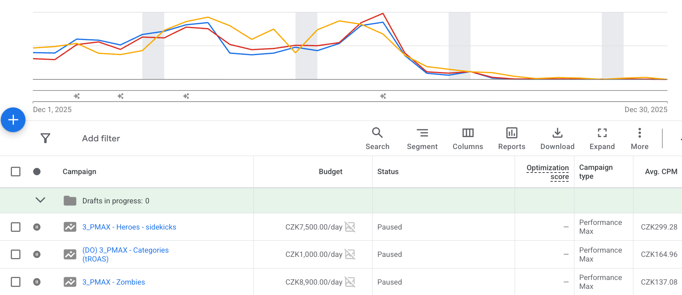Click the Add filter field
This screenshot has height=295, width=682.
(101, 138)
